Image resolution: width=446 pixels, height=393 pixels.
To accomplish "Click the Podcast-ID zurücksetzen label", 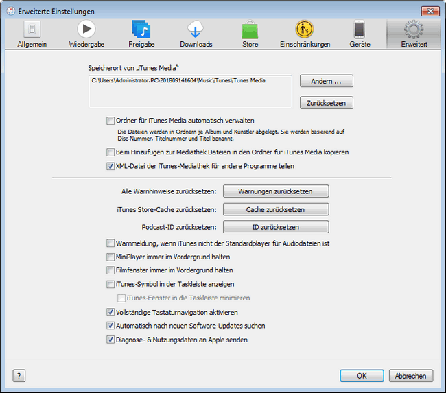I will click(x=179, y=227).
